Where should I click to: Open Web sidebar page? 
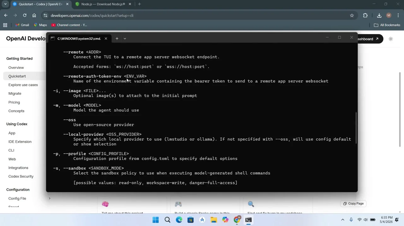12,159
